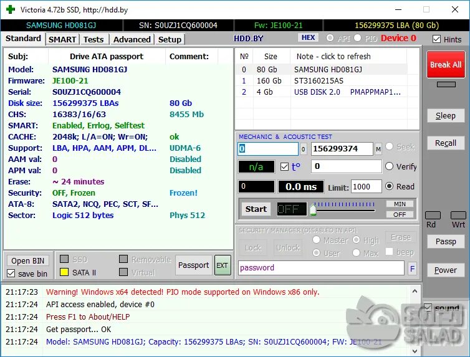Click the 'Press F1 to About/HELP' log line
The height and width of the screenshot is (357, 470).
pyautogui.click(x=88, y=317)
